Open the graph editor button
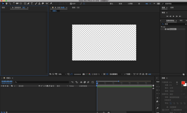Image resolution: width=187 pixels, height=113 pixels. tap(93, 82)
